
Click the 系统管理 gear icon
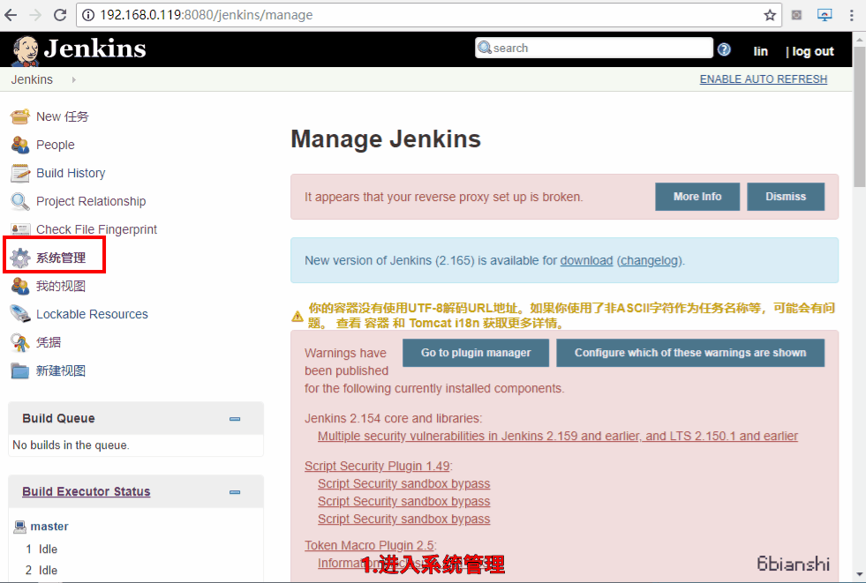click(20, 258)
